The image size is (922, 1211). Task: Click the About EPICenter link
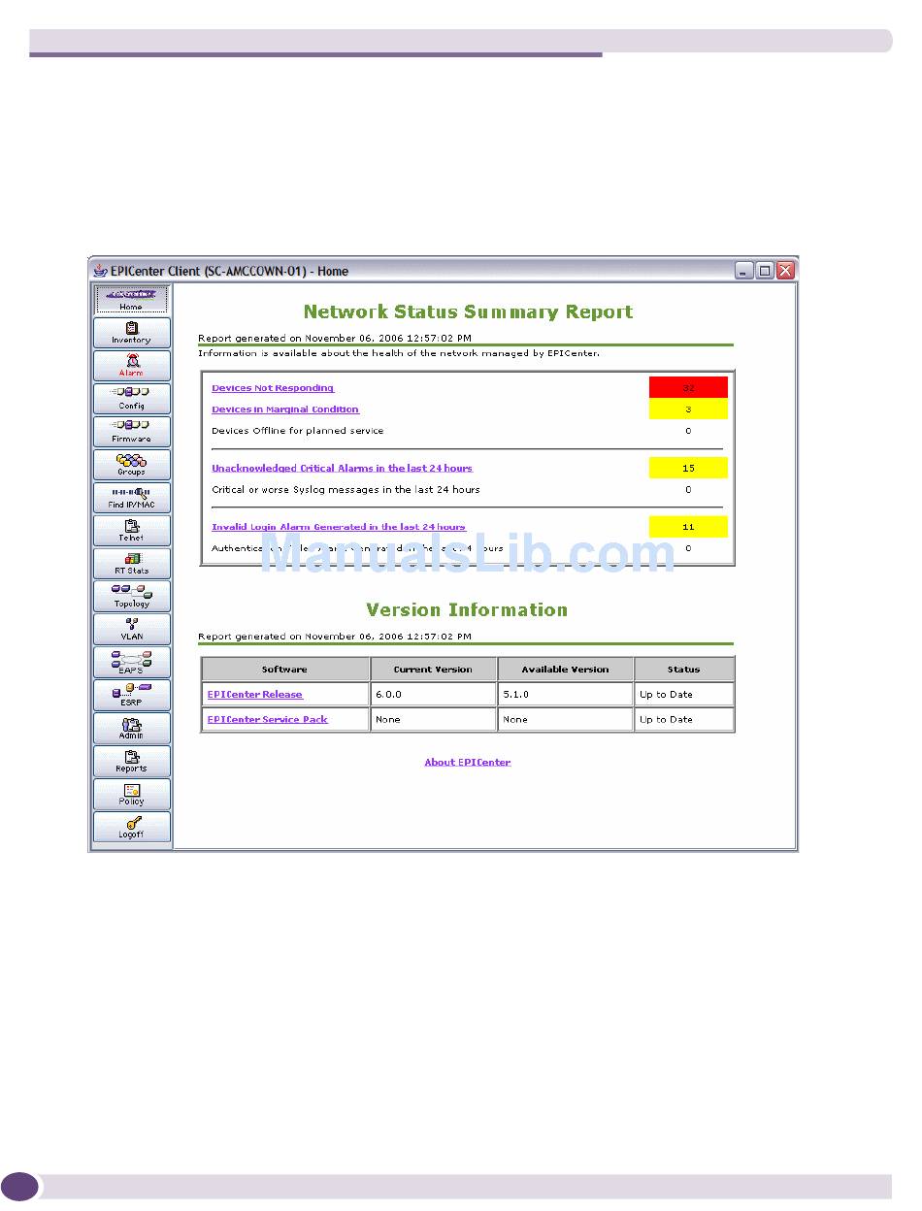pos(467,763)
